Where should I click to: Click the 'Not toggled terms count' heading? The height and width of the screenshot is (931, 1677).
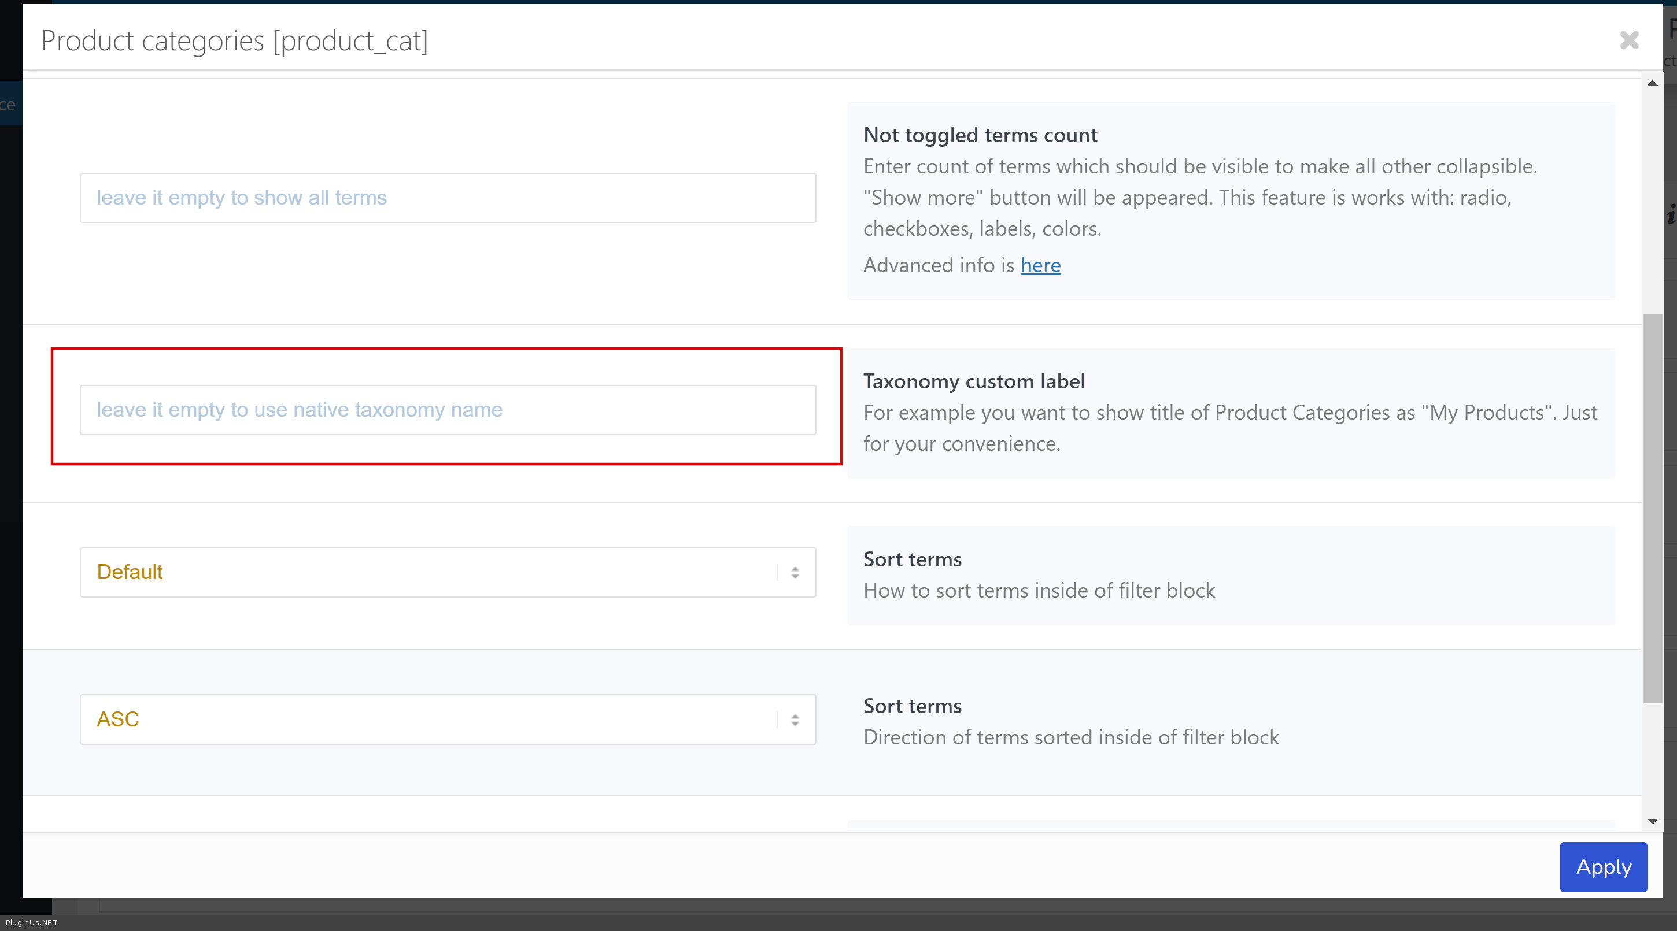click(x=980, y=135)
